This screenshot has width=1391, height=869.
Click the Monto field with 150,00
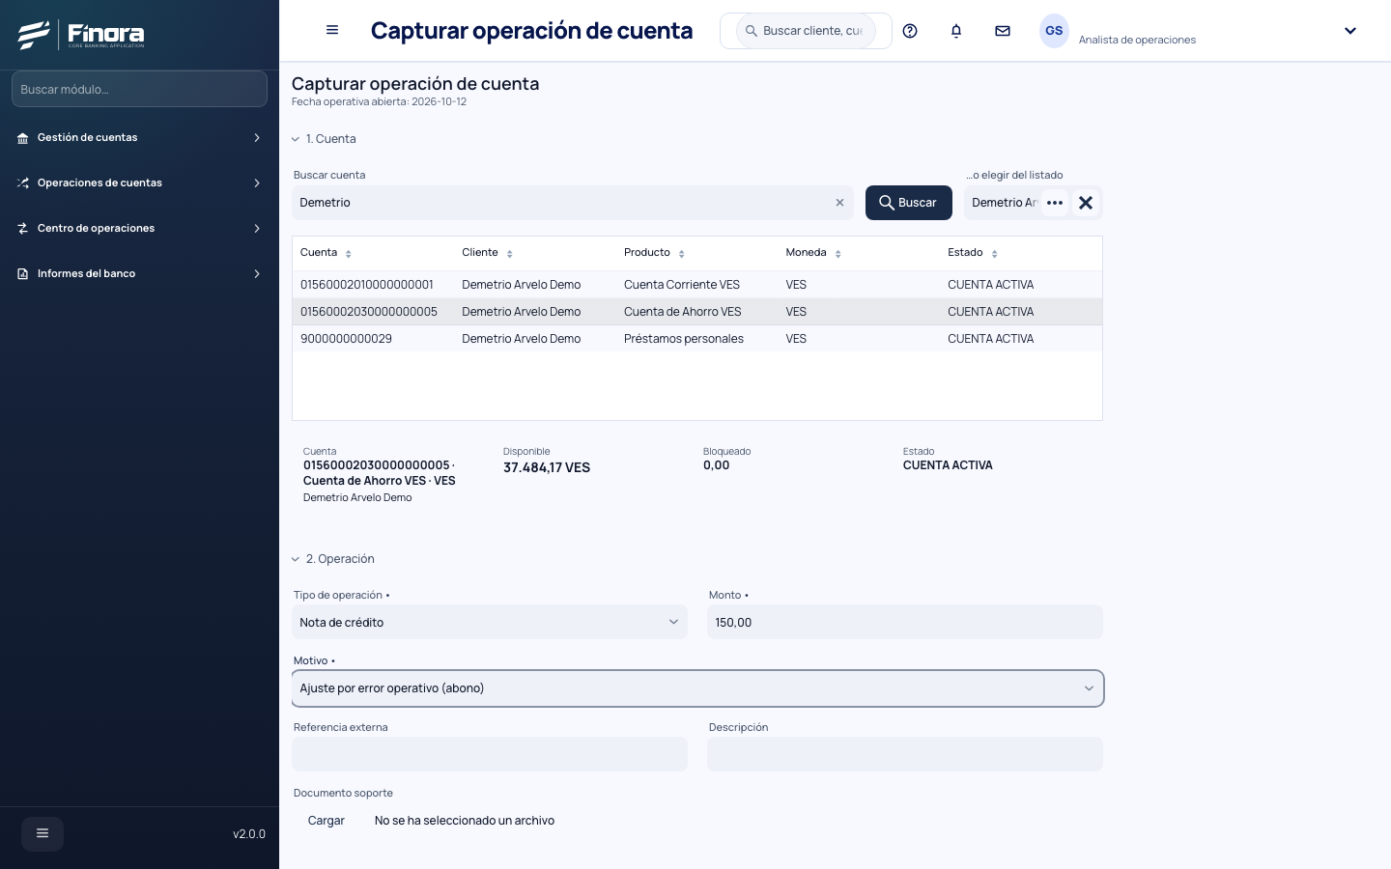coord(905,622)
